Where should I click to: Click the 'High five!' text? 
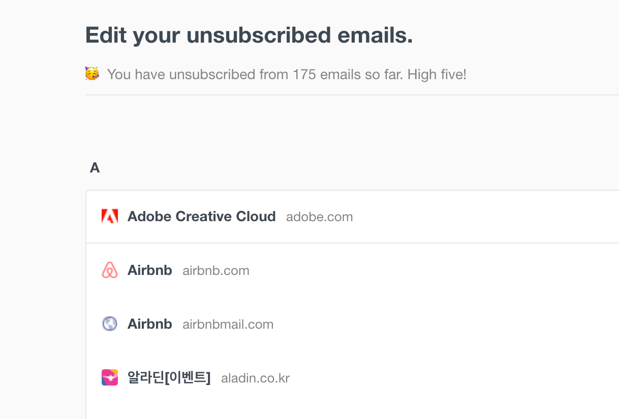[437, 75]
